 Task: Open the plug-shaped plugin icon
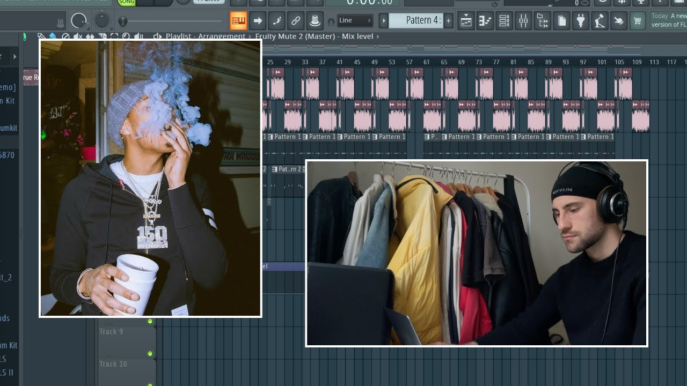tap(581, 21)
